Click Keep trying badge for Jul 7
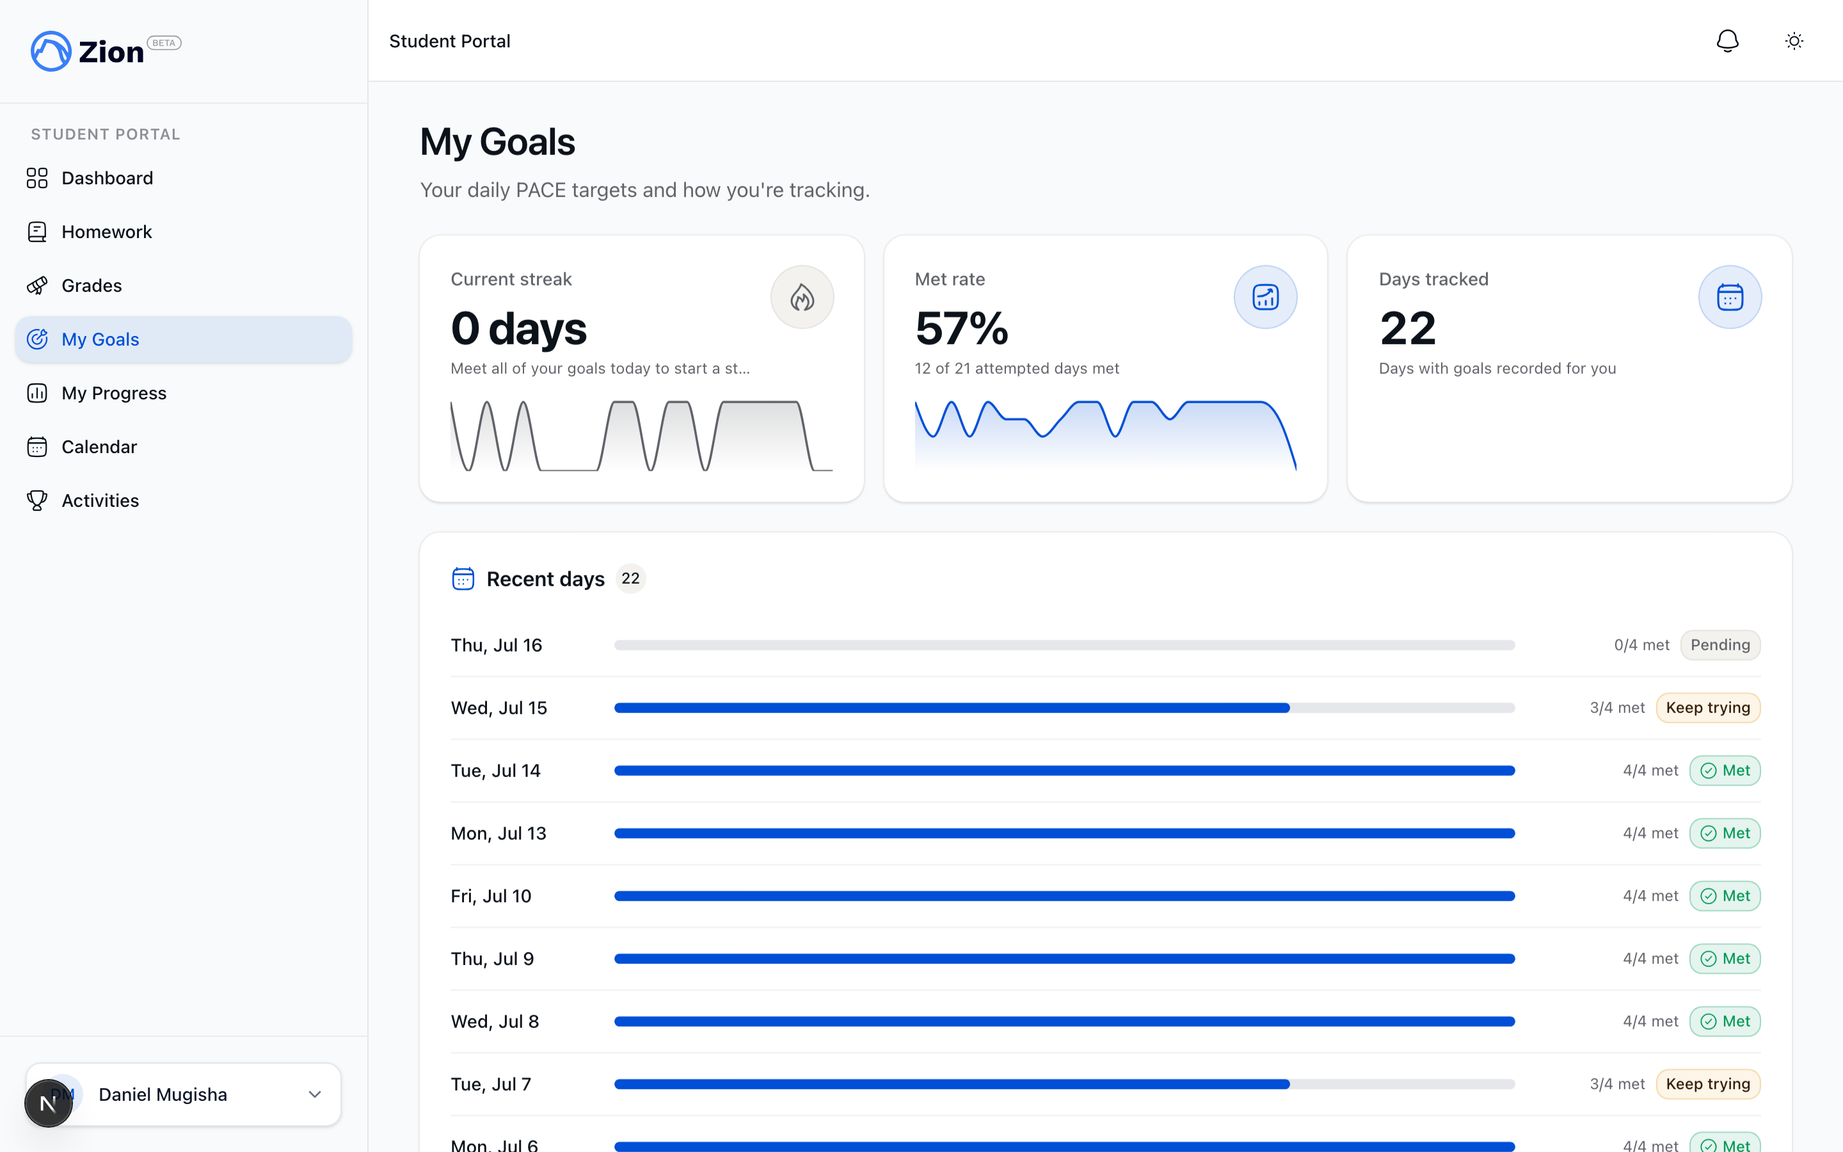 click(x=1708, y=1084)
